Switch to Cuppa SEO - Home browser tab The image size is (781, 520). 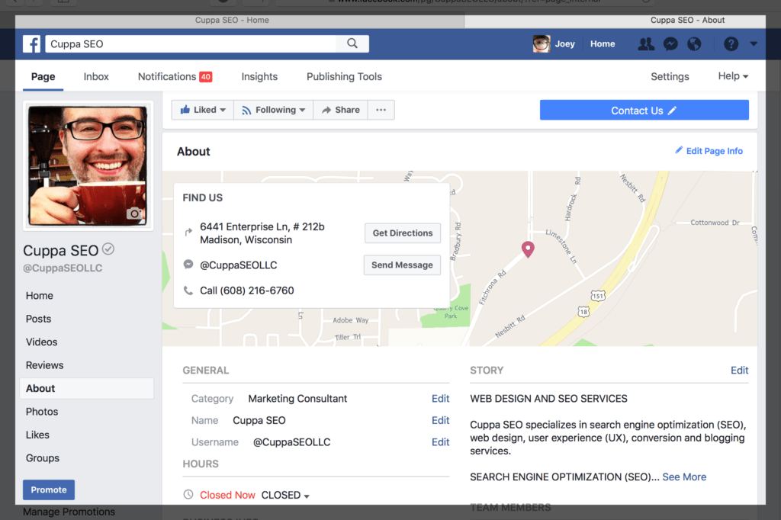pyautogui.click(x=232, y=21)
